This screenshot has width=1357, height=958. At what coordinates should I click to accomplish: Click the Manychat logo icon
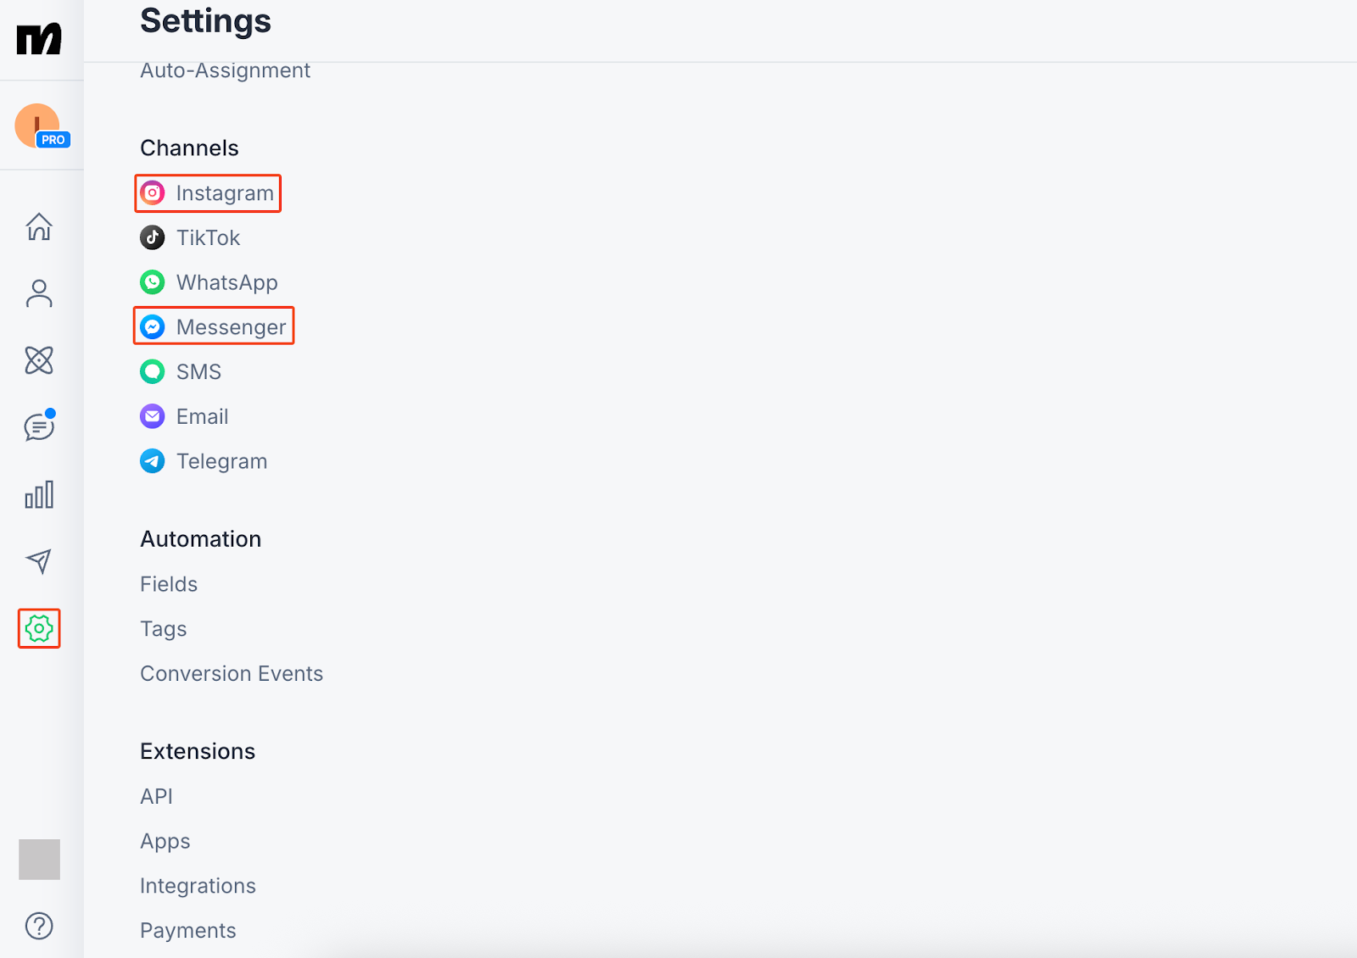[39, 39]
